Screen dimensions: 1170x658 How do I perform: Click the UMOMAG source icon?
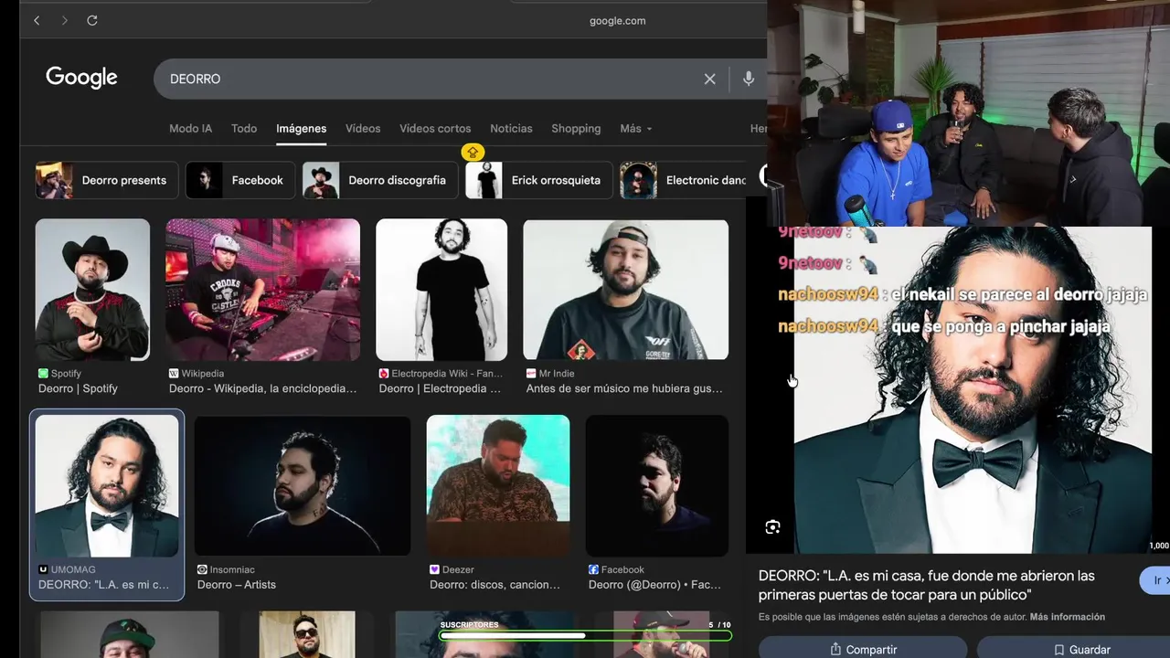point(43,569)
